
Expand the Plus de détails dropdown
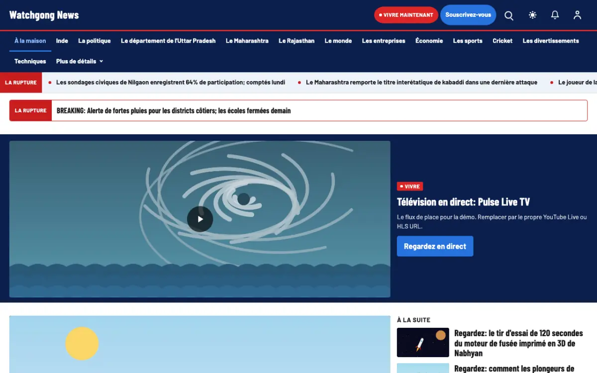[x=80, y=61]
